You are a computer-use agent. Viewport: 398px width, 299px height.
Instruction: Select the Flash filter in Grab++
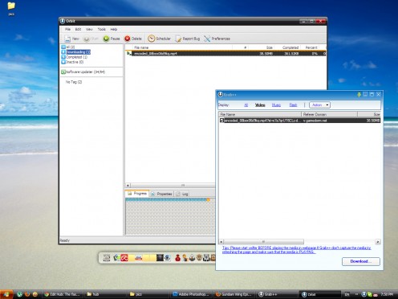point(293,105)
